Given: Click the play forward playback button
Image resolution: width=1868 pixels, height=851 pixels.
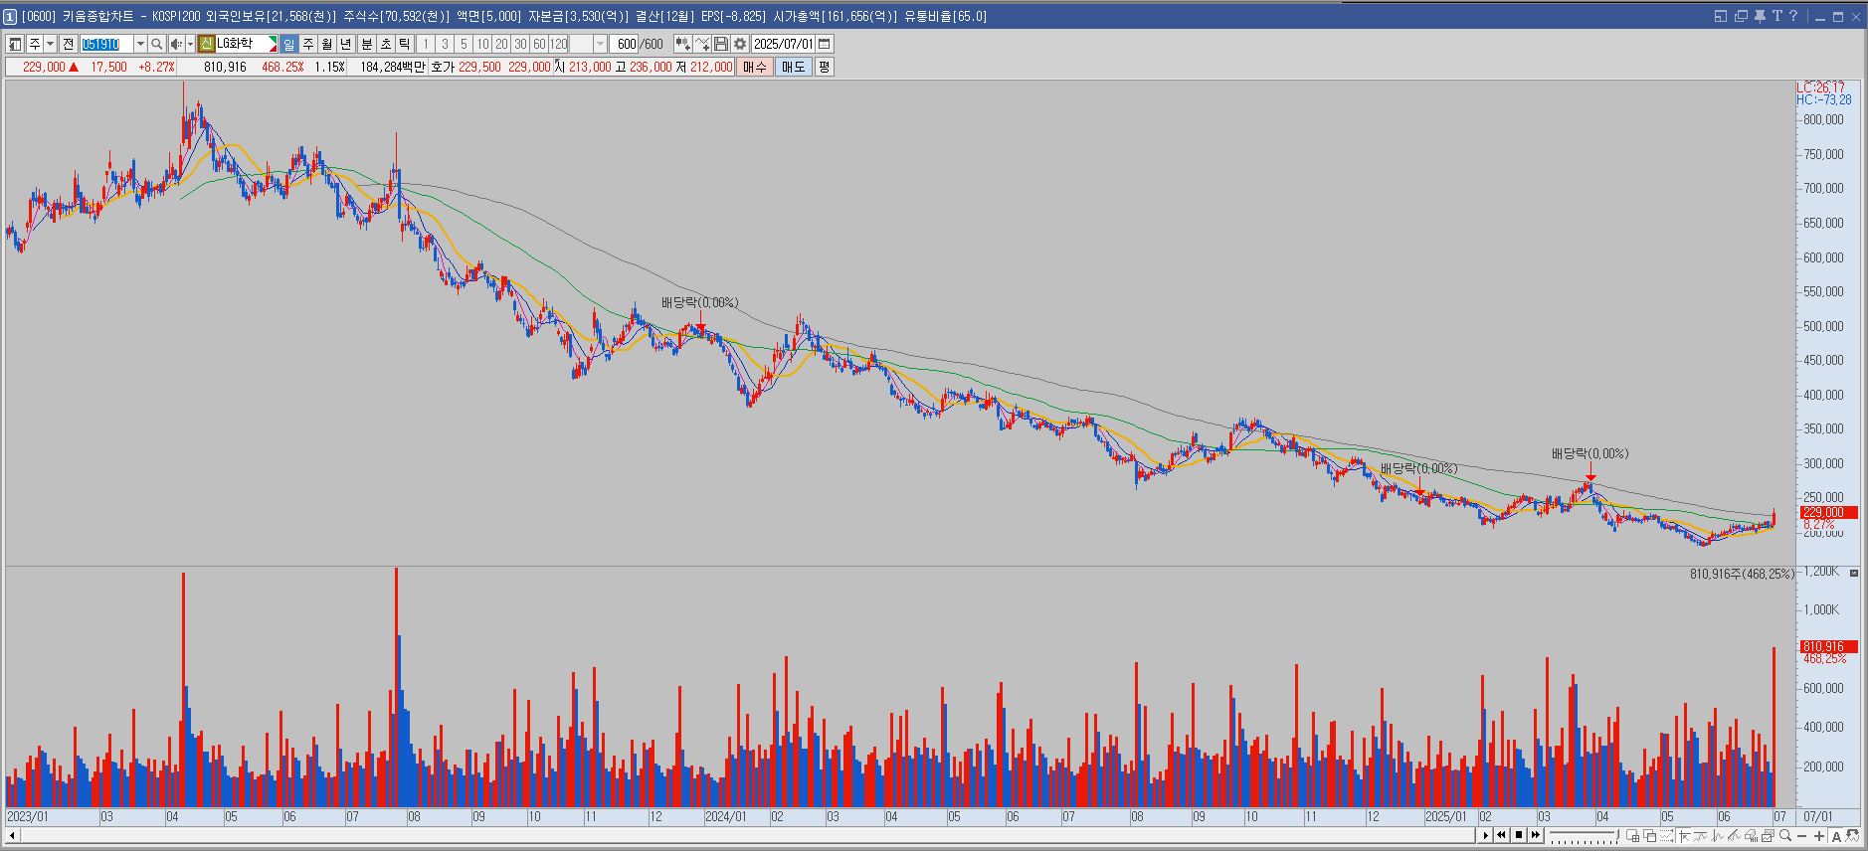Looking at the screenshot, I should [1485, 835].
